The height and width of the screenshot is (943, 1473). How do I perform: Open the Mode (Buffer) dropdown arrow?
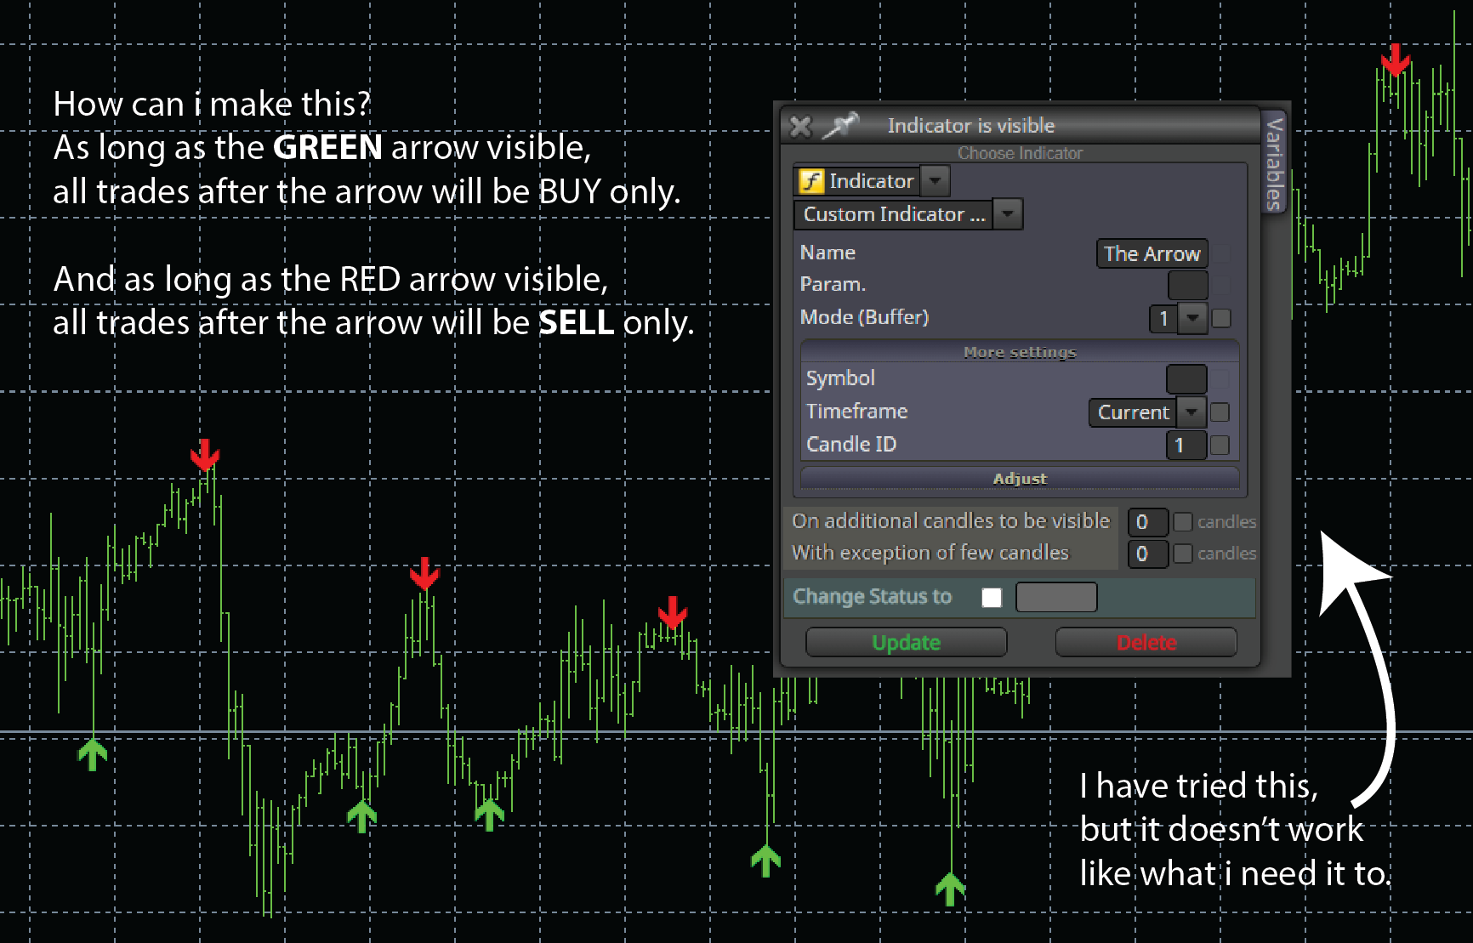click(1192, 318)
